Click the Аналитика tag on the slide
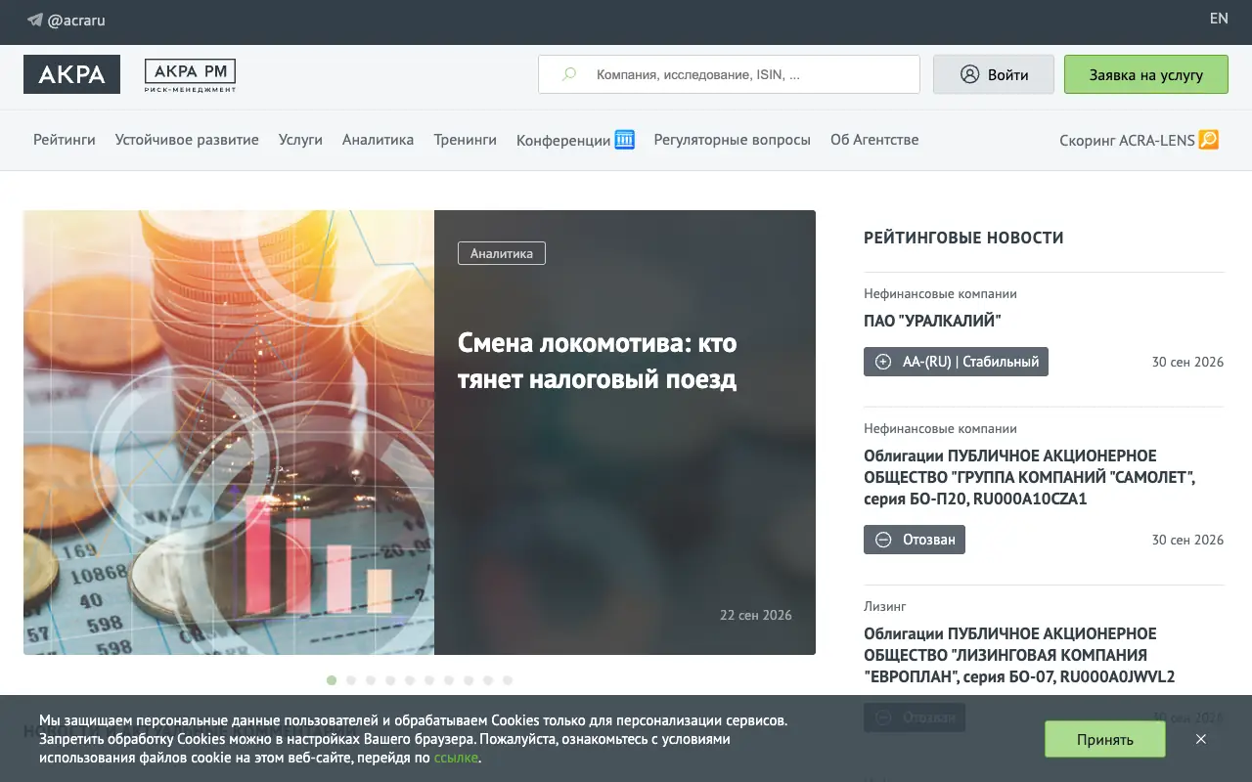The image size is (1252, 782). click(502, 253)
